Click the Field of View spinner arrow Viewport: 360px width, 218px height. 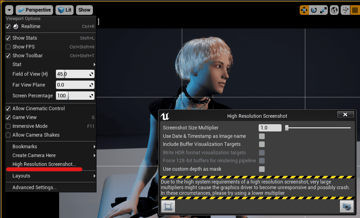91,74
